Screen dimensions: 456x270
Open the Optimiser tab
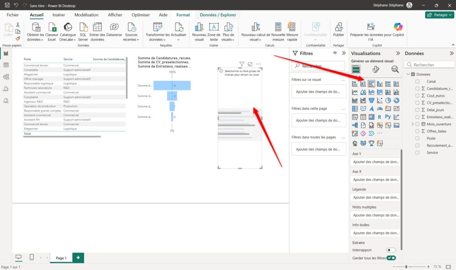coord(140,15)
